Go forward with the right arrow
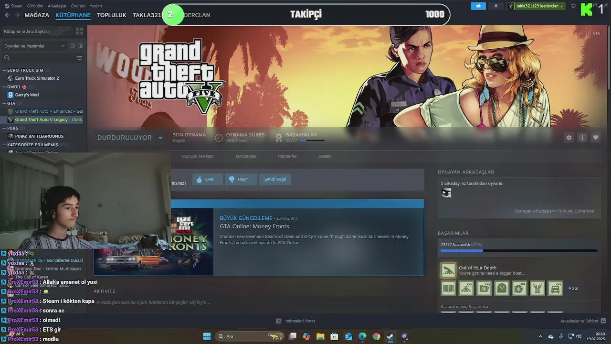Screen dimensions: 611x344 point(17,15)
